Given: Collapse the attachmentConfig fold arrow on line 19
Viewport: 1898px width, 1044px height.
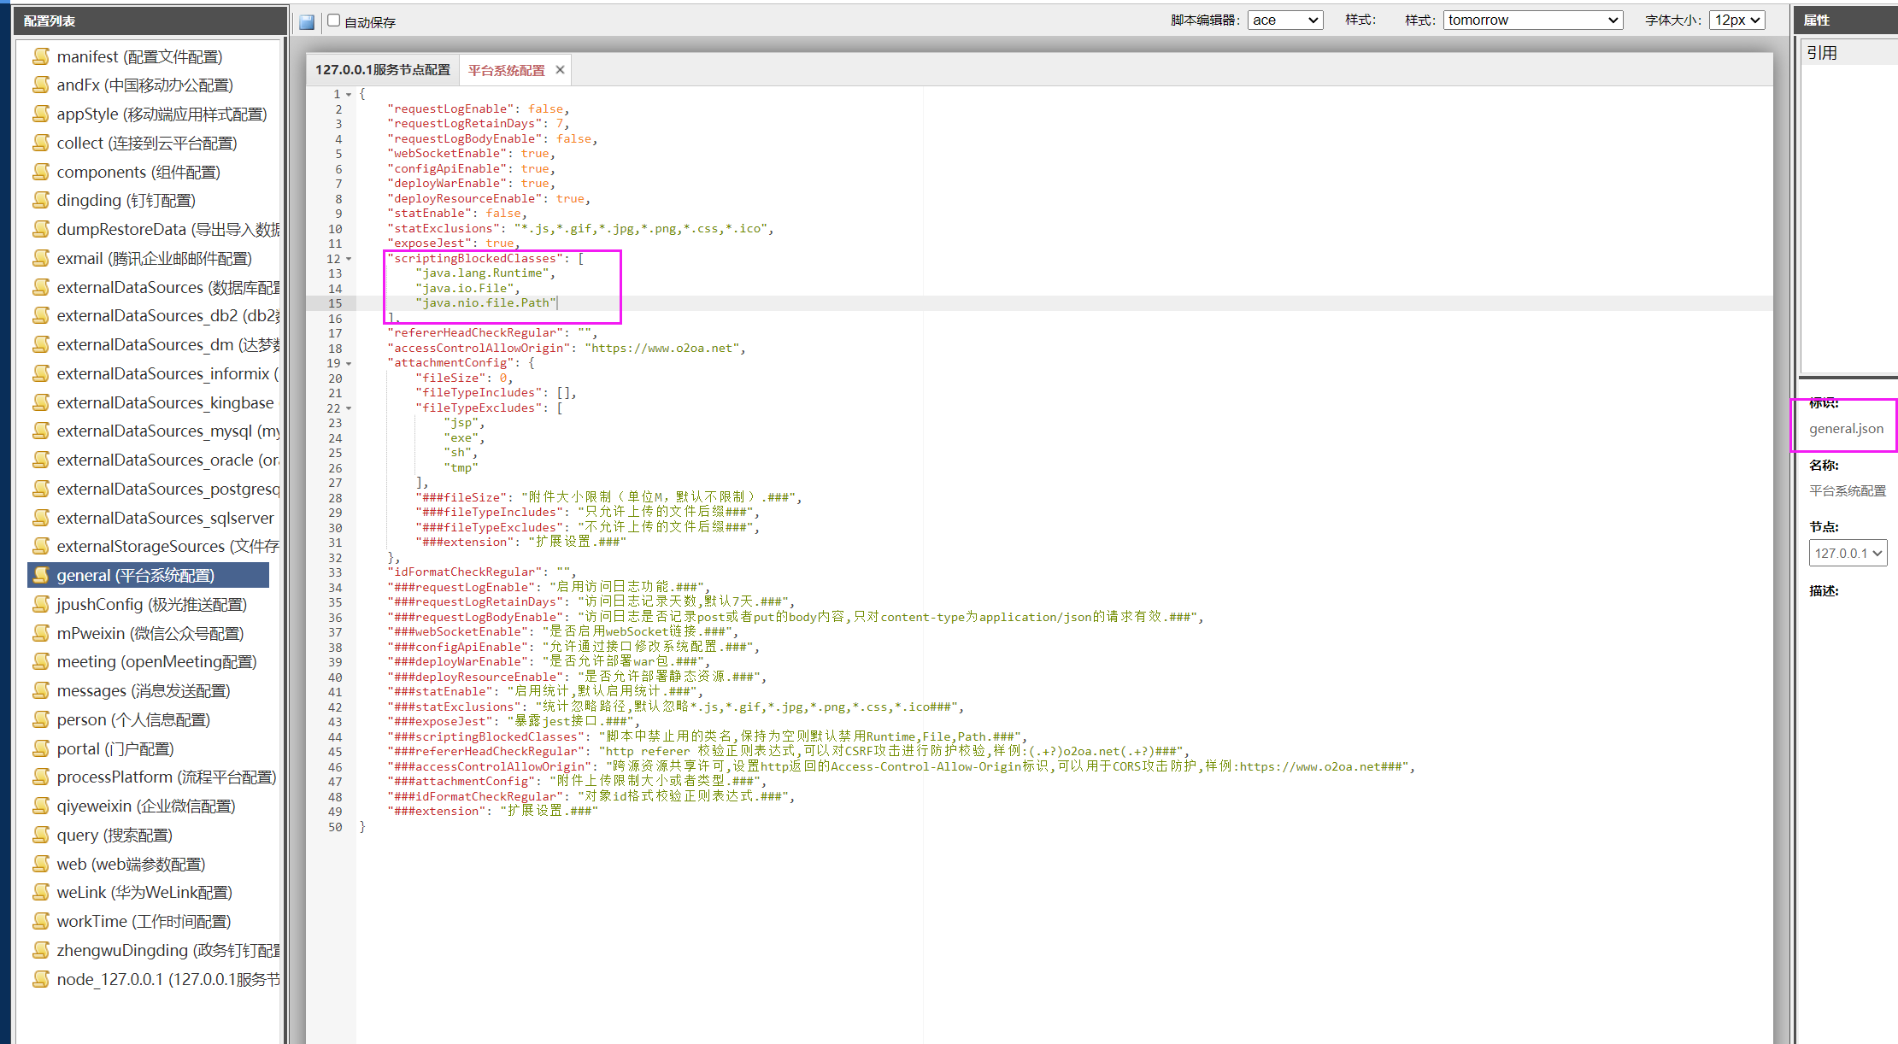Looking at the screenshot, I should click(x=349, y=364).
